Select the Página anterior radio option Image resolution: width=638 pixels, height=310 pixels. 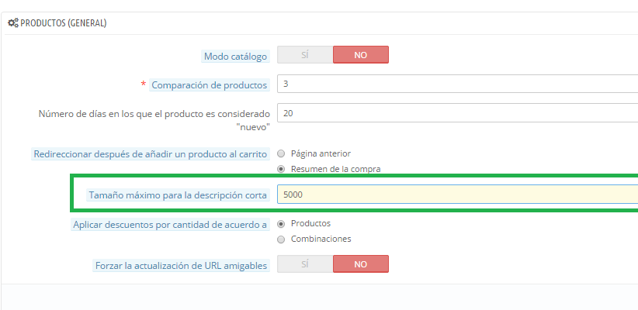coord(281,153)
